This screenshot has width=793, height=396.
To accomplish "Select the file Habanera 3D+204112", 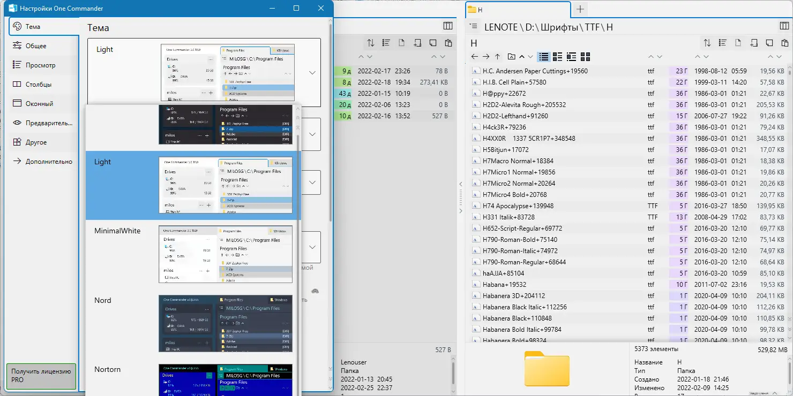I will click(629, 296).
